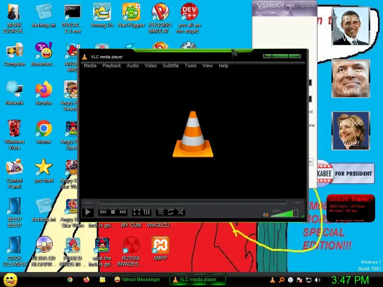This screenshot has width=383, height=287.
Task: Adjust the VLC volume slider
Action: pos(284,213)
